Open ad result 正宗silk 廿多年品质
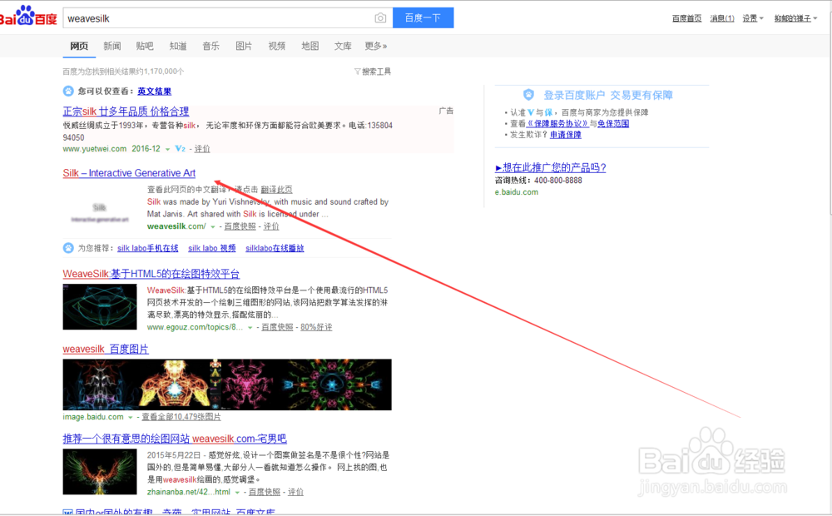 click(126, 112)
